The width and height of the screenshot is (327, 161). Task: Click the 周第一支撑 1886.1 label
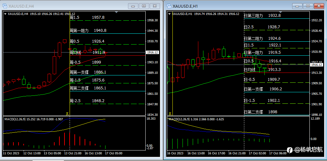tap(88, 72)
